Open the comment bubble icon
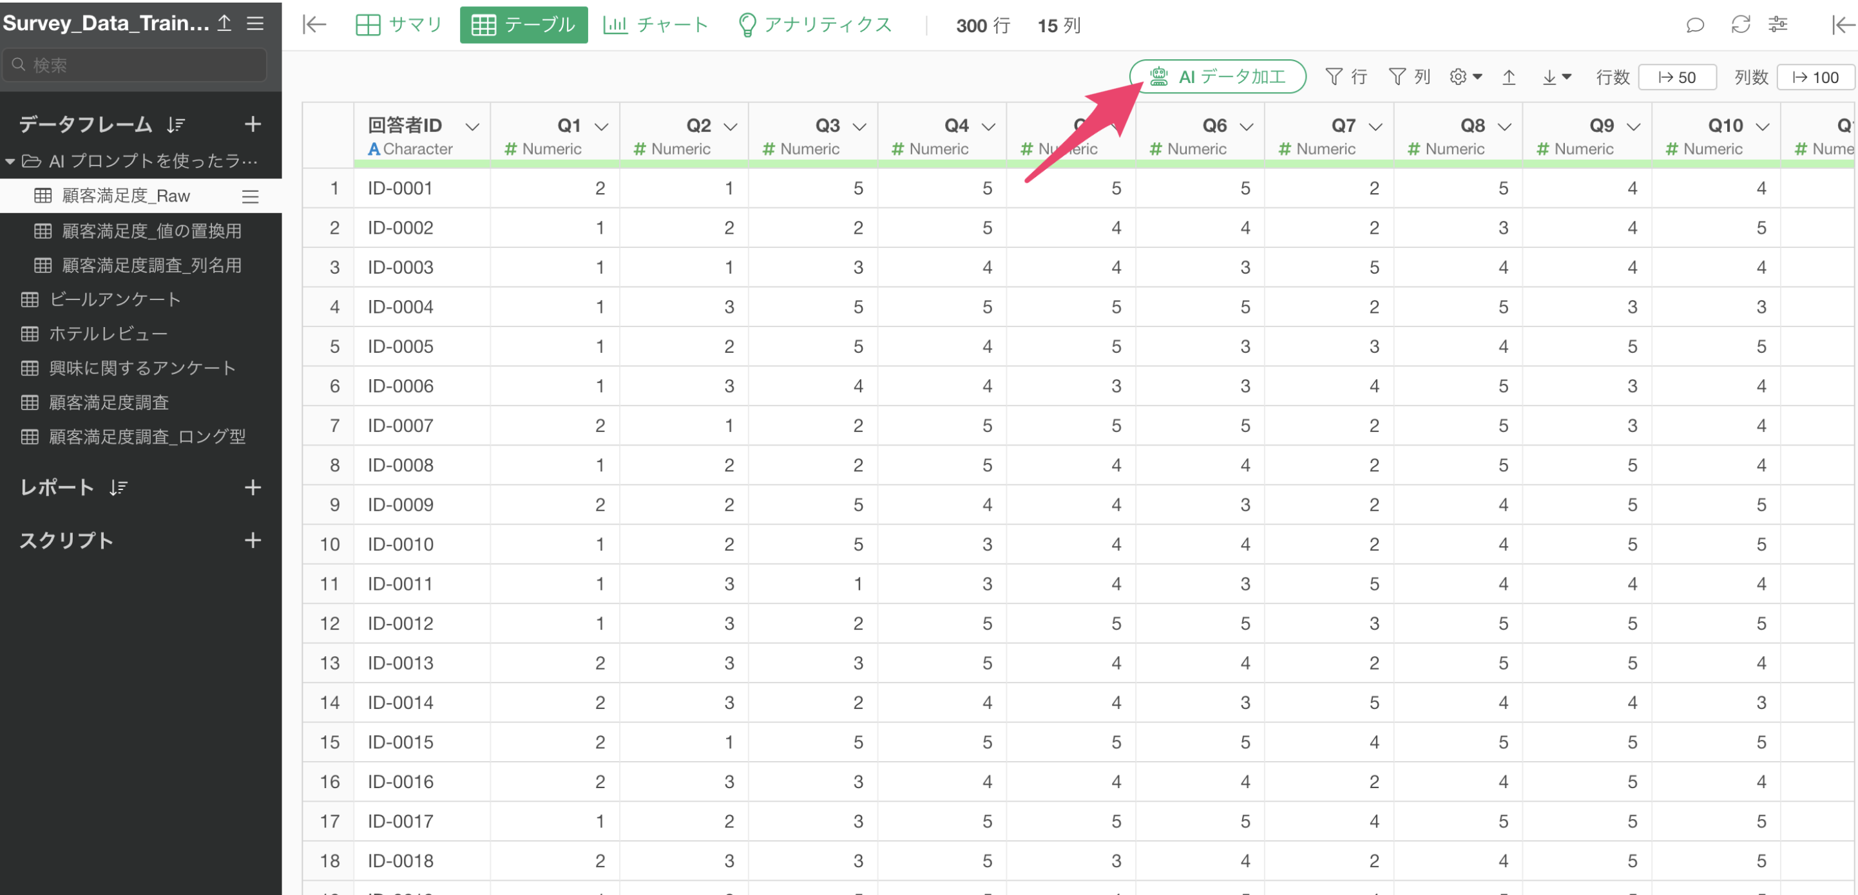The image size is (1858, 895). (1694, 25)
